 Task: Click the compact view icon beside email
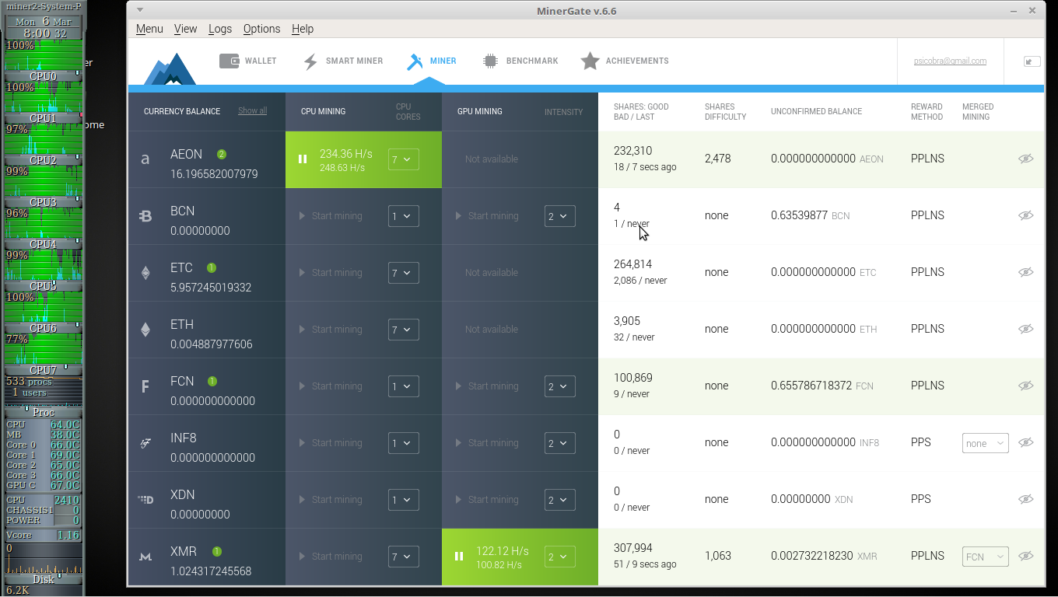(x=1032, y=61)
